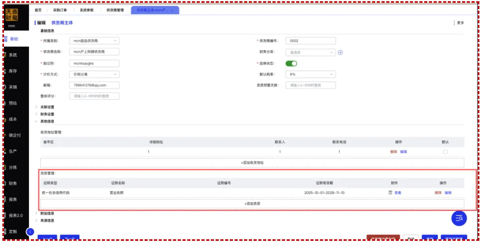Open the 默认税率 dropdown showing 6%
This screenshot has height=244, width=481.
pyautogui.click(x=311, y=74)
